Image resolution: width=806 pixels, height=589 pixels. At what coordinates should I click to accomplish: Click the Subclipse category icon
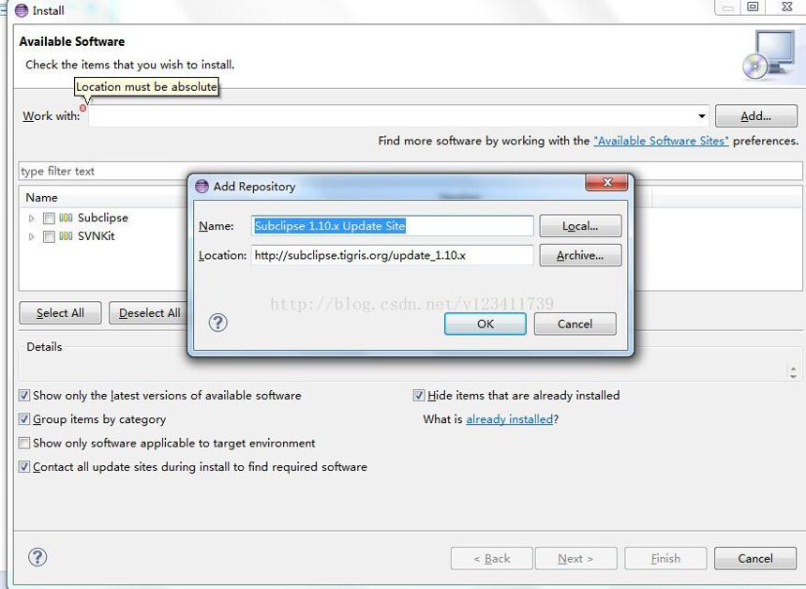[66, 218]
